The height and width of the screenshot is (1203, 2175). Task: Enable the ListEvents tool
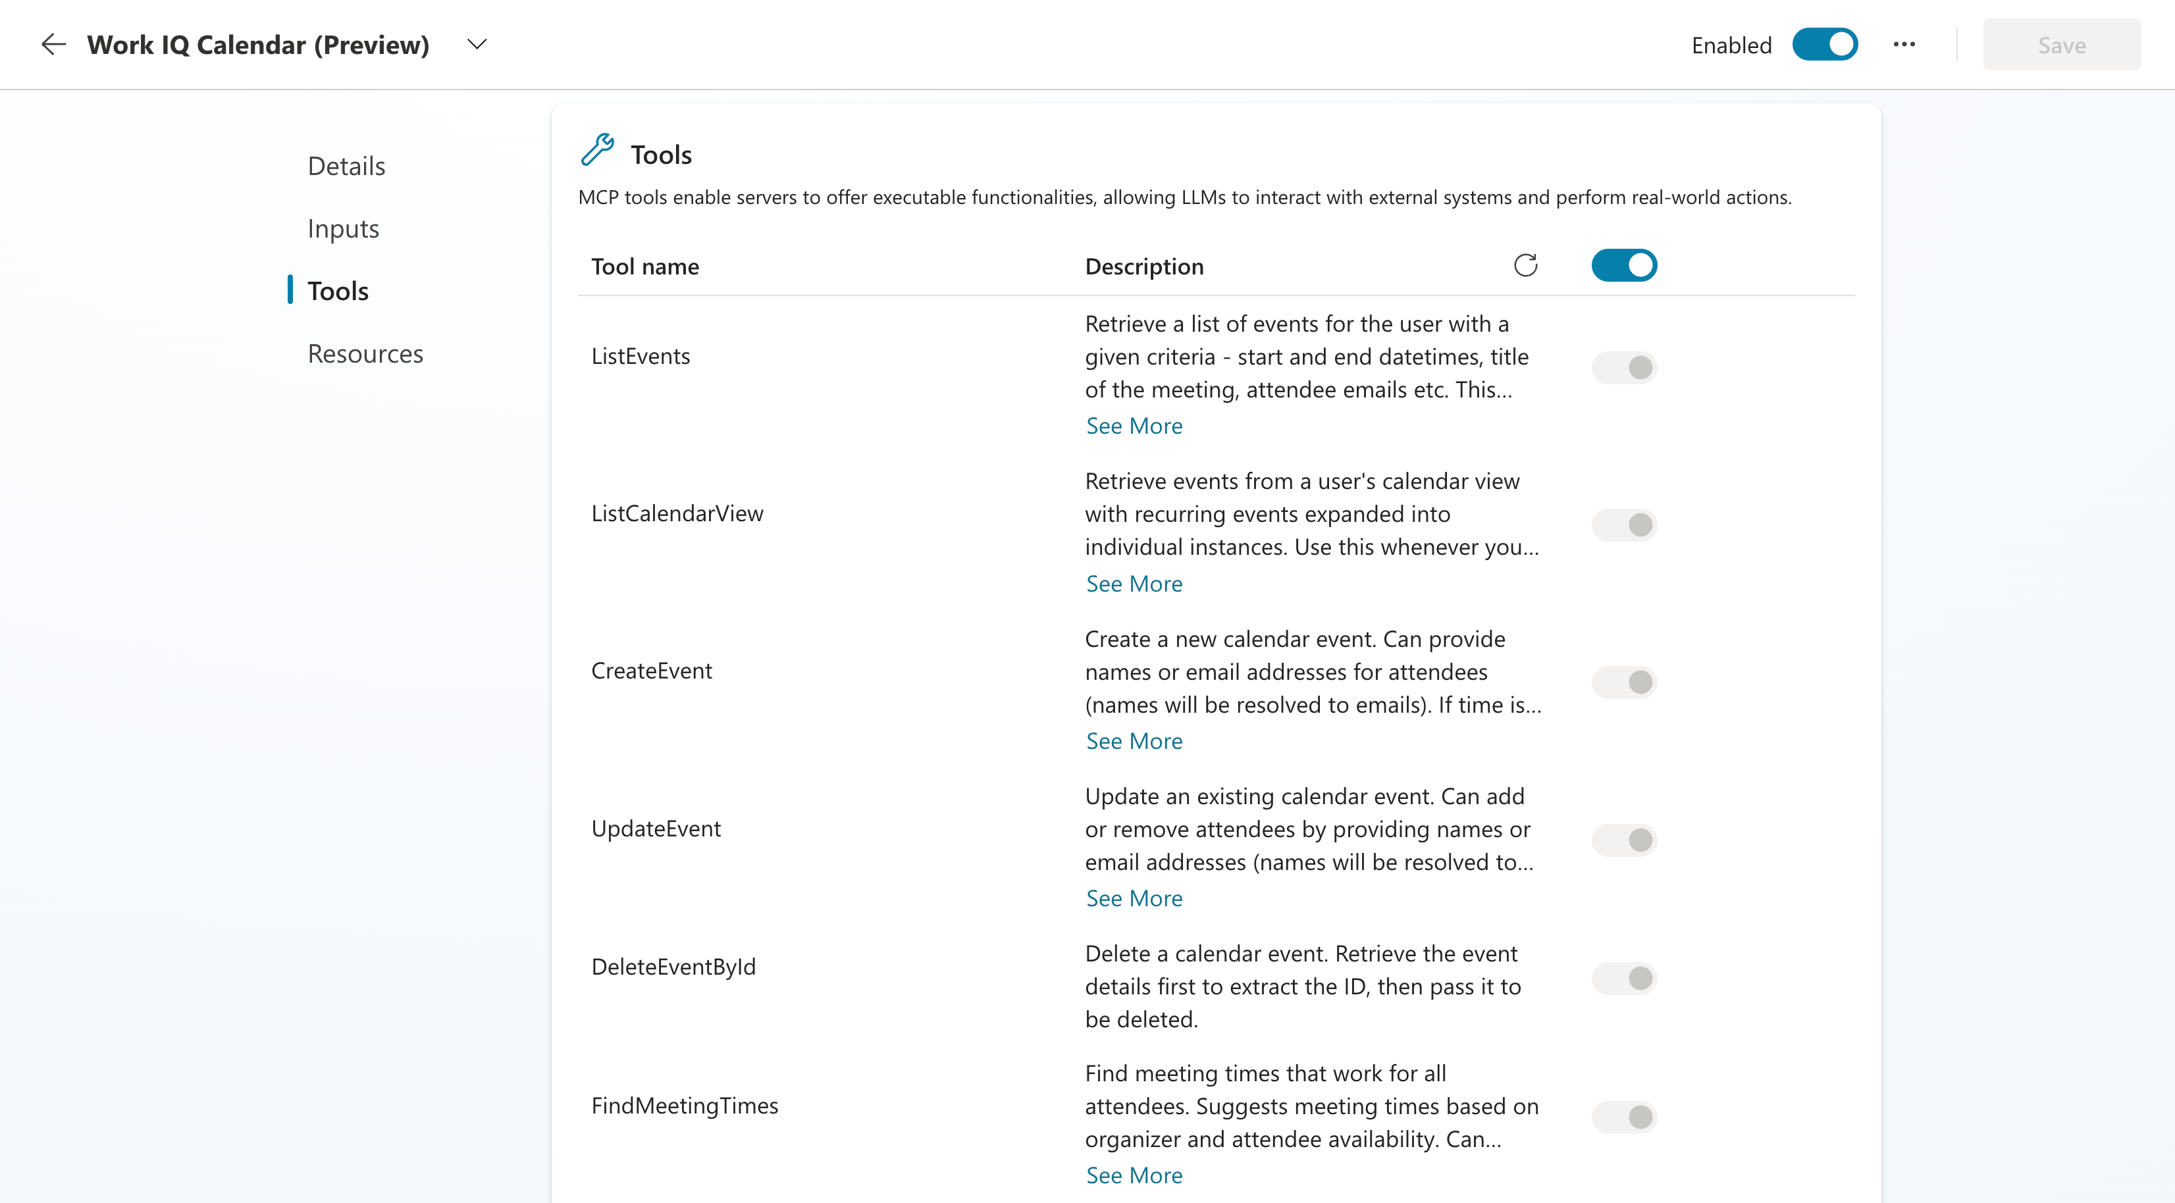[1623, 367]
